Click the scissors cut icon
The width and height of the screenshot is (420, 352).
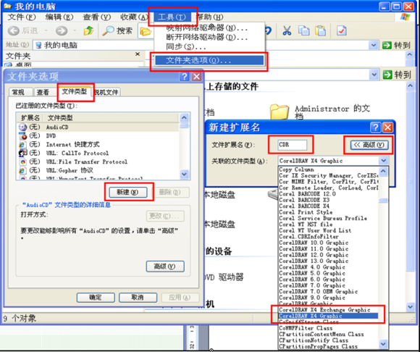(287, 31)
